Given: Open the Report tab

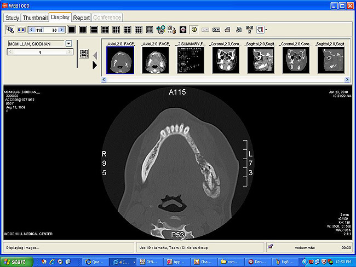Looking at the screenshot, I should [x=82, y=18].
